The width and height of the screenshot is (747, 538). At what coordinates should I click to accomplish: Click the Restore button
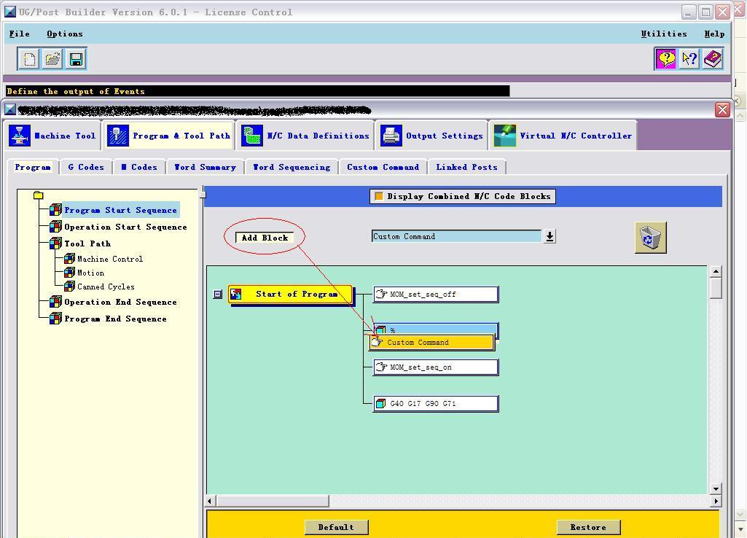588,527
